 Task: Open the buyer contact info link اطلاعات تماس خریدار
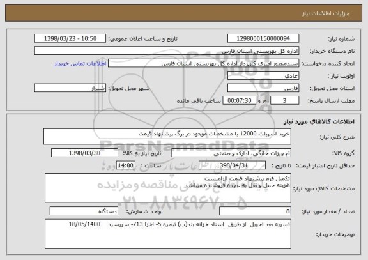coord(80,64)
